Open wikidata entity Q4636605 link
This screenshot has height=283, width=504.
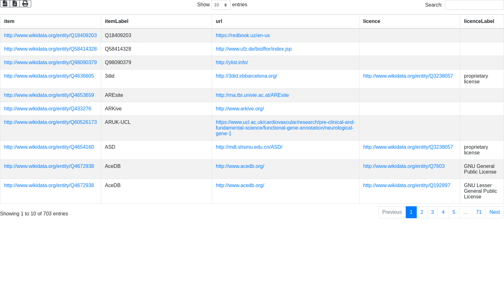(49, 76)
